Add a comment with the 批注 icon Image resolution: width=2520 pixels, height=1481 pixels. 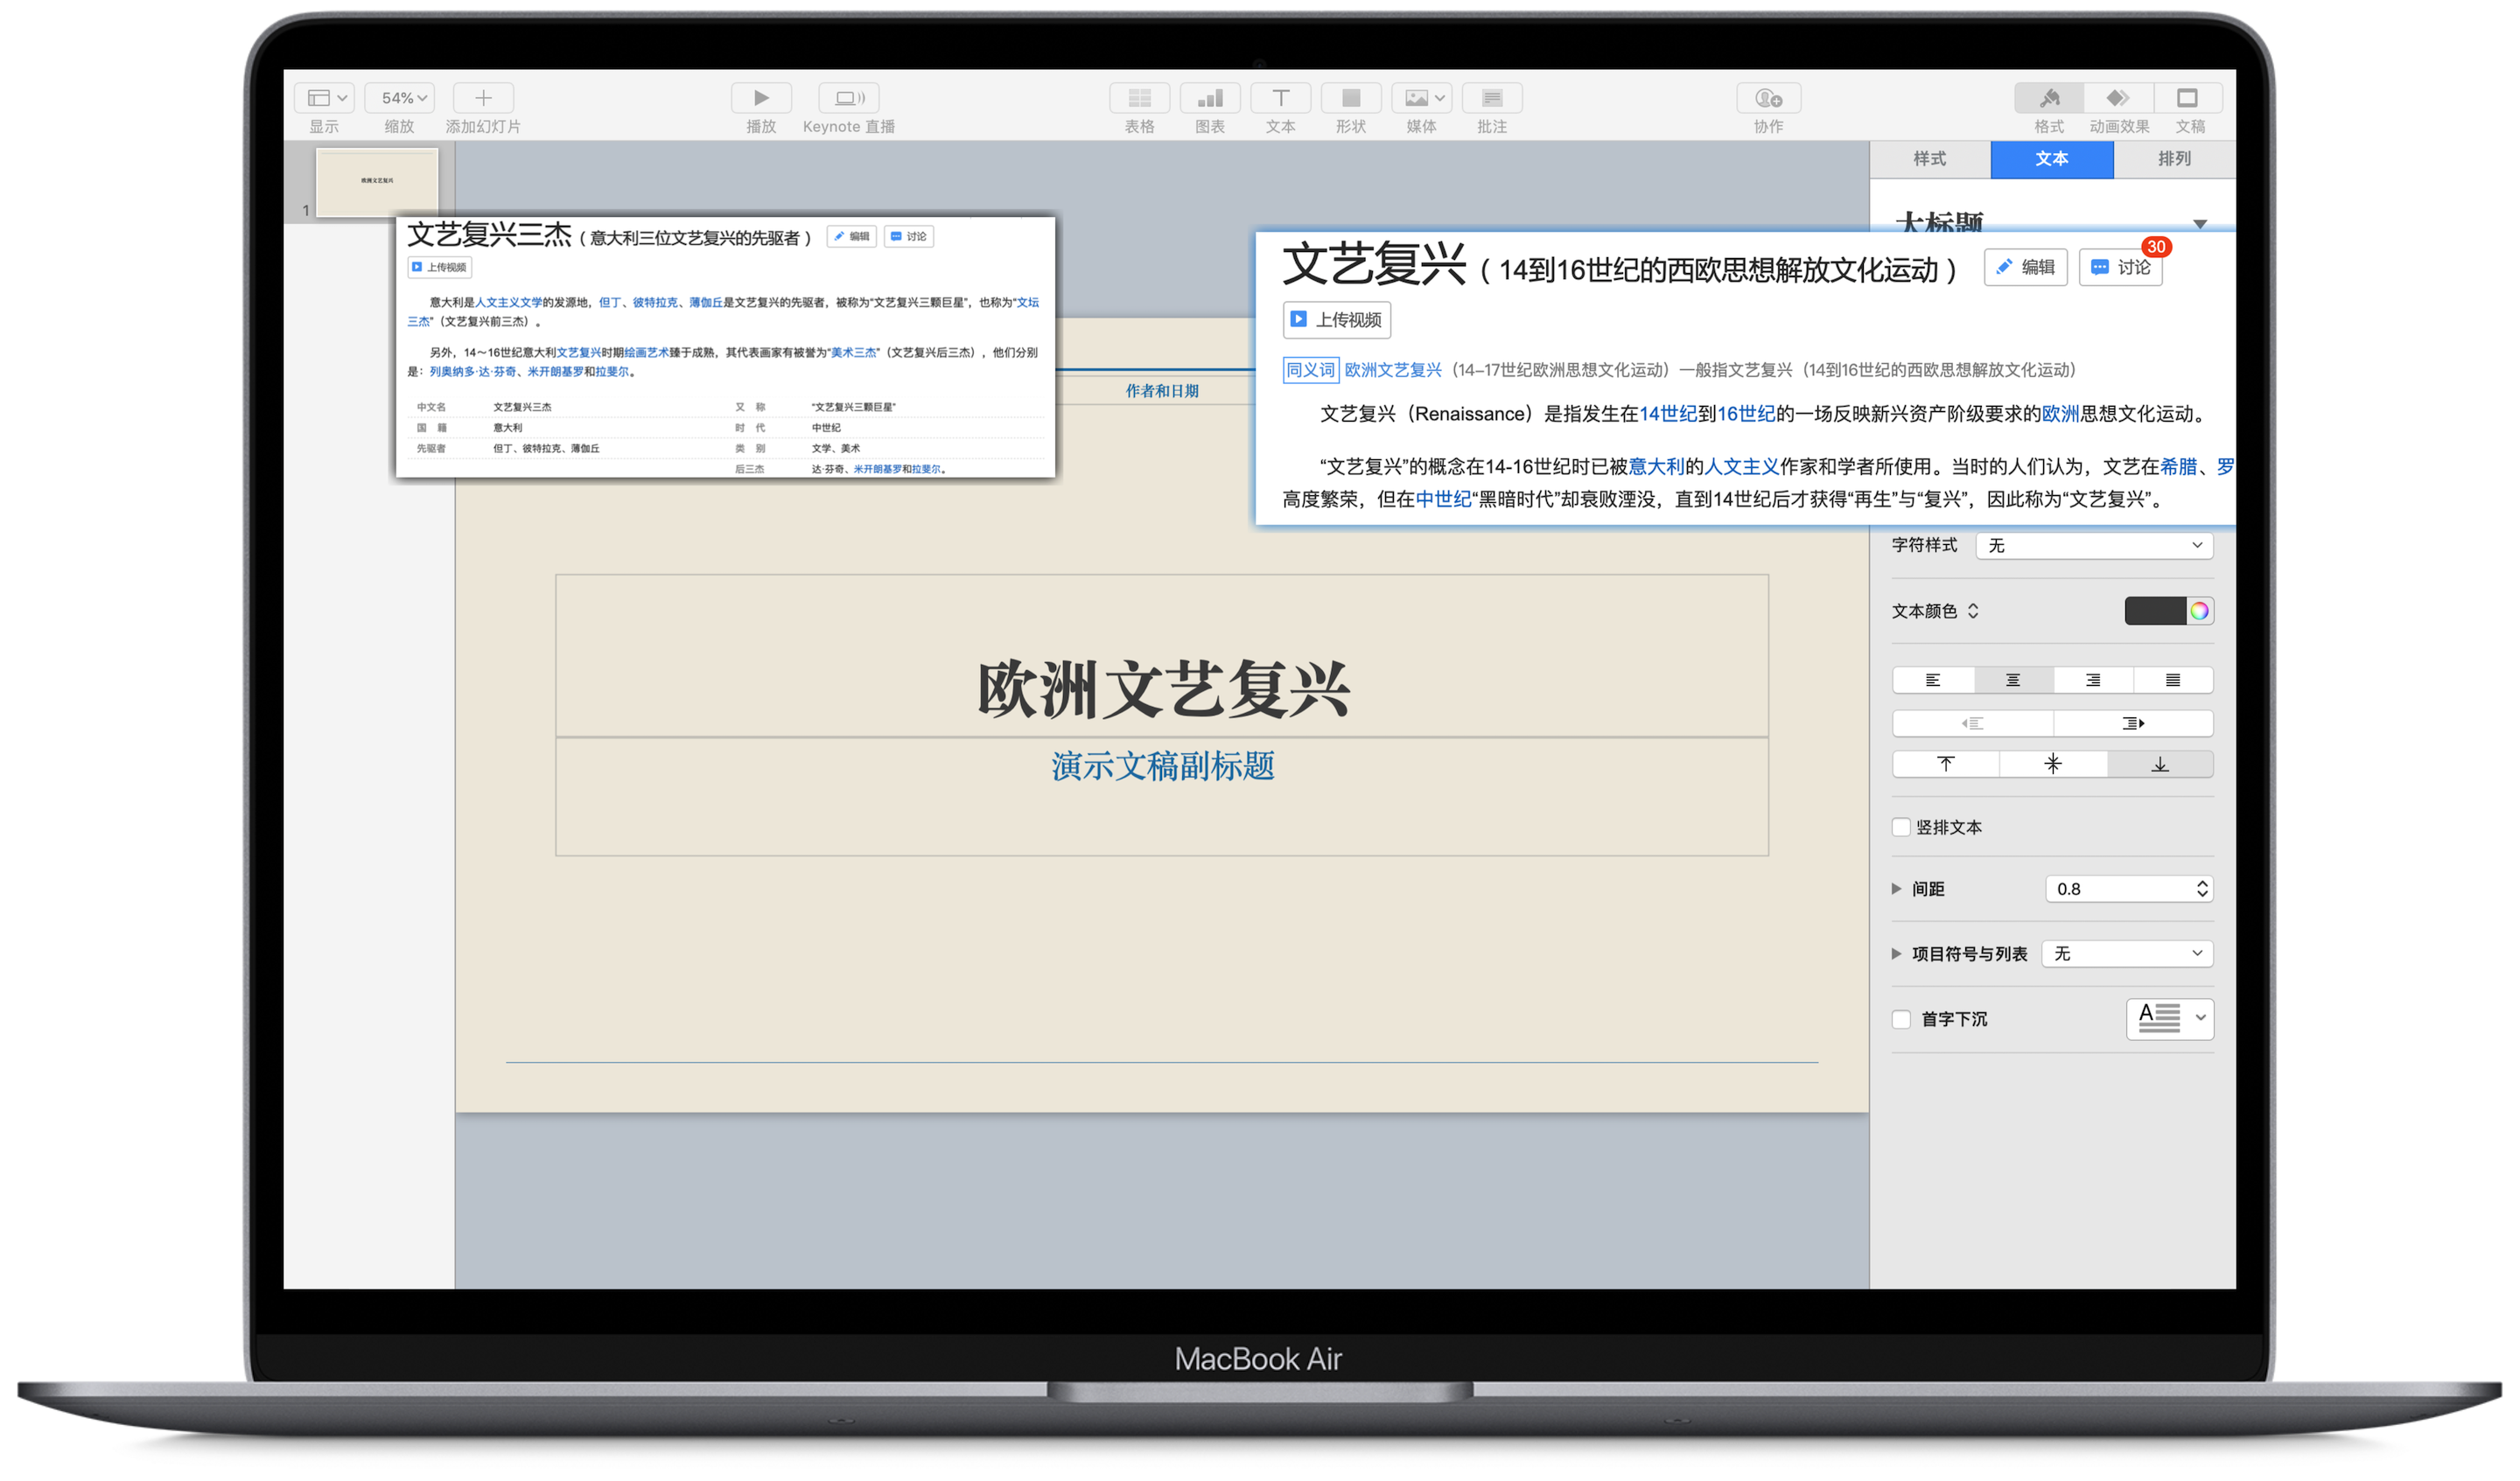coord(1491,98)
